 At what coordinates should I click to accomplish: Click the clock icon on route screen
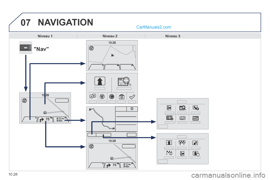132,109
